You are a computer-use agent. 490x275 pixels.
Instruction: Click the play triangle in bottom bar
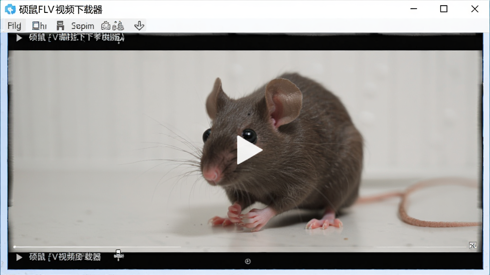19,257
